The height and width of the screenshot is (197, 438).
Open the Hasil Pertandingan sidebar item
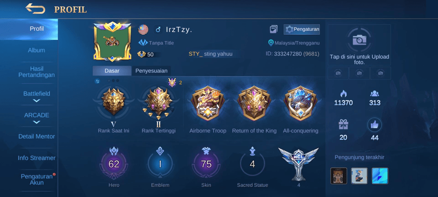click(36, 72)
